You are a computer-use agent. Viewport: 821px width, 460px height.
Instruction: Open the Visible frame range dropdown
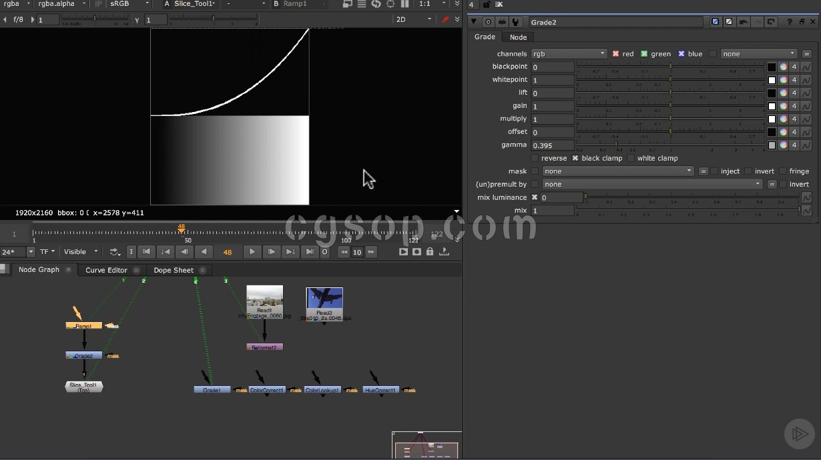(x=81, y=252)
